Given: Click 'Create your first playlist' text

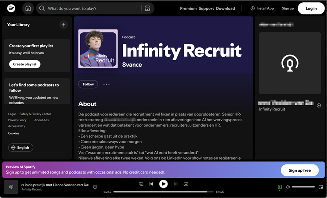Looking at the screenshot, I should (x=31, y=46).
